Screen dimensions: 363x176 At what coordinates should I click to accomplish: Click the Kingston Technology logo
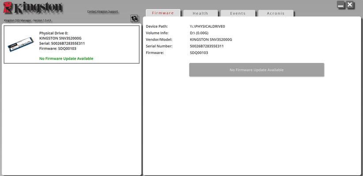click(33, 8)
